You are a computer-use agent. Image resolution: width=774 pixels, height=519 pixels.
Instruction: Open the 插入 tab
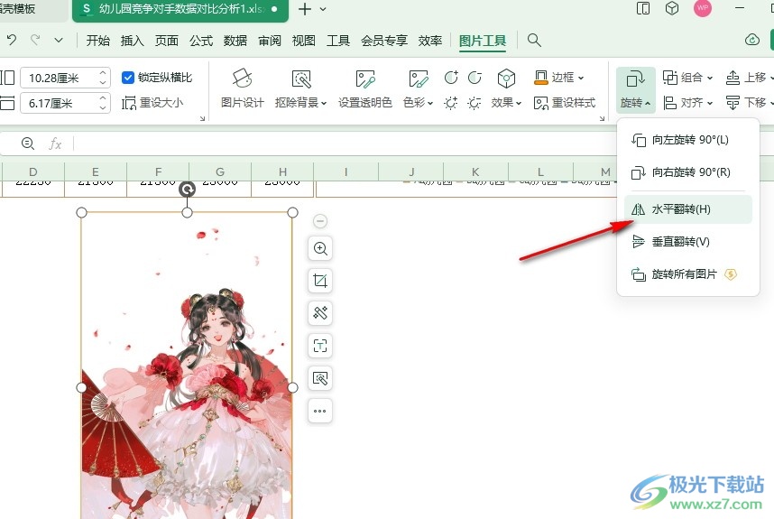point(133,41)
